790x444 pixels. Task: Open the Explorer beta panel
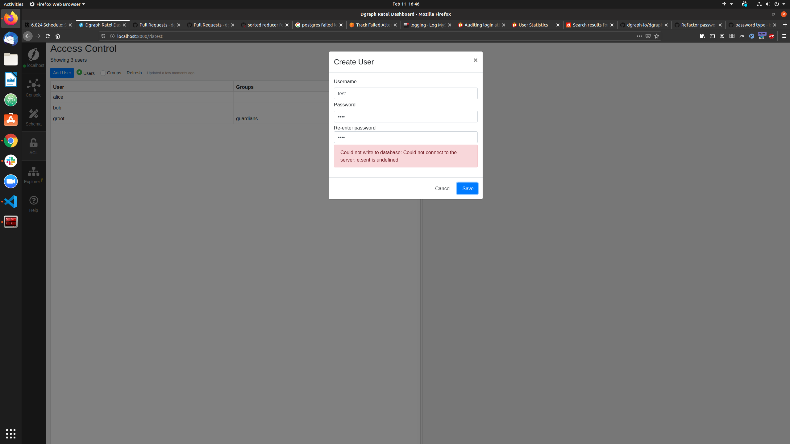(x=33, y=175)
